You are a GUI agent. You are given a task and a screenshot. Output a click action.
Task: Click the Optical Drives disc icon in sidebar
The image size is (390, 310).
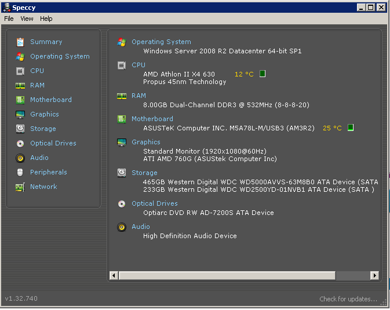coord(20,144)
